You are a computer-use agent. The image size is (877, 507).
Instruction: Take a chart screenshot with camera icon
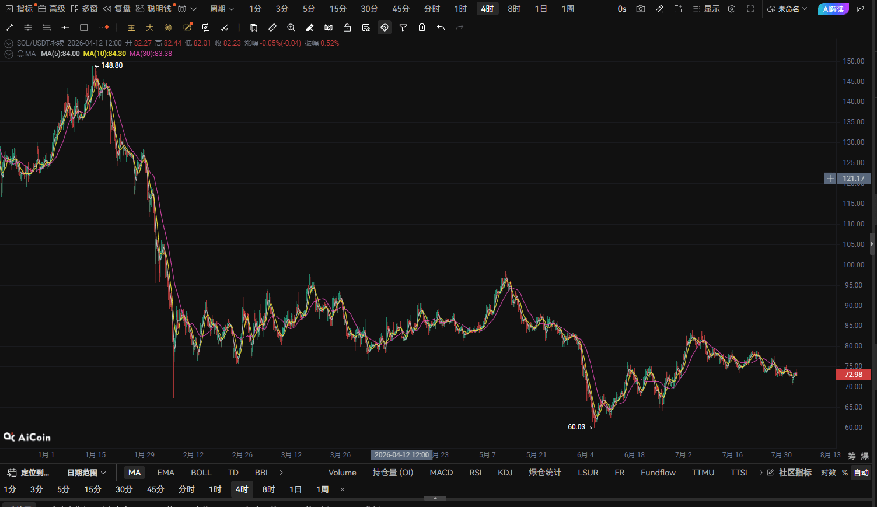pyautogui.click(x=641, y=9)
